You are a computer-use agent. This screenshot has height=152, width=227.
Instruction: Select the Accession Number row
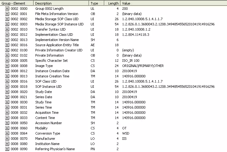coord(49,123)
